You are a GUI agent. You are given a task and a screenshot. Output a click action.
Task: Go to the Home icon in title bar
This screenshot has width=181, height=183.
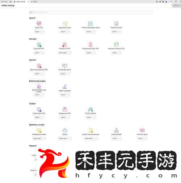(10, 2)
